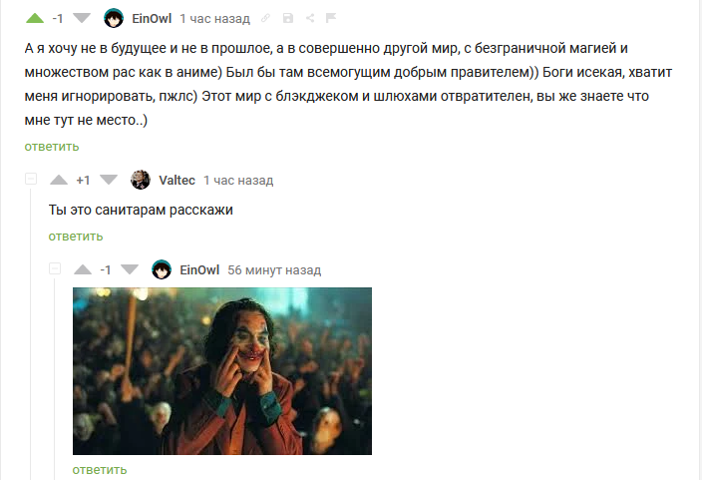Reply to EinOwl's top comment
This screenshot has width=702, height=480.
coord(52,147)
